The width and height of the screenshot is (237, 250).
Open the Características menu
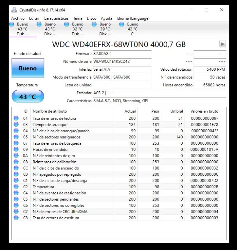pos(56,18)
